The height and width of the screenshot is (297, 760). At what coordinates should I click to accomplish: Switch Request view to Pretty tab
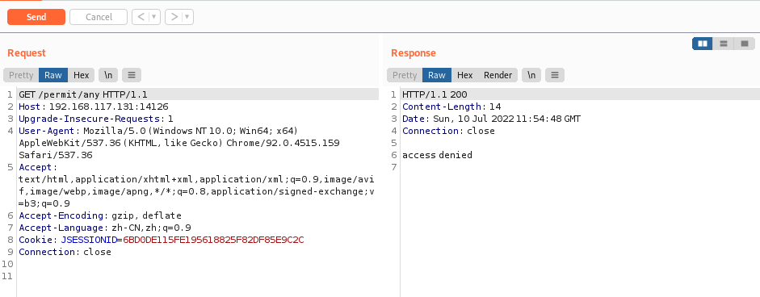coord(21,75)
